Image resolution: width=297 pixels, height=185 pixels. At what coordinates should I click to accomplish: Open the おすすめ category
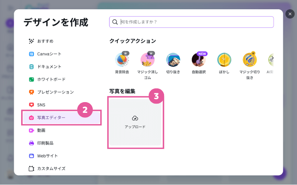pyautogui.click(x=45, y=41)
